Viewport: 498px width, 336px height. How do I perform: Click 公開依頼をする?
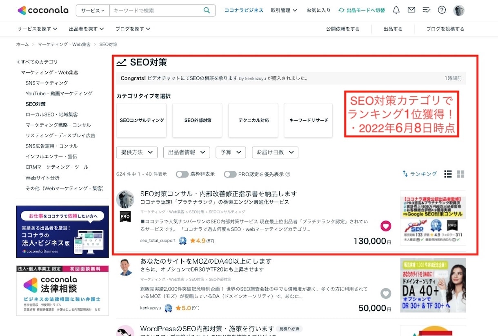coord(343,29)
